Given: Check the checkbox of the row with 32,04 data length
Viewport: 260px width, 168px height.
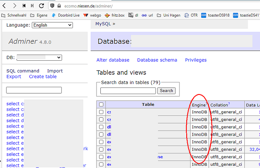Looking at the screenshot, I should coord(101,150).
